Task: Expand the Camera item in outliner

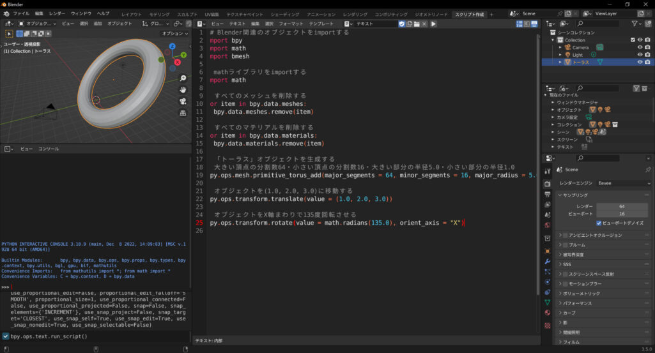Action: (560, 48)
